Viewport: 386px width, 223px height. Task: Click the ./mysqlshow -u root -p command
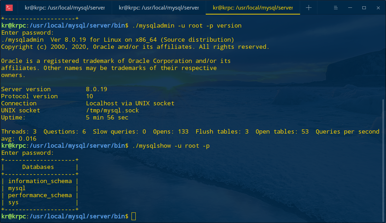pos(171,146)
